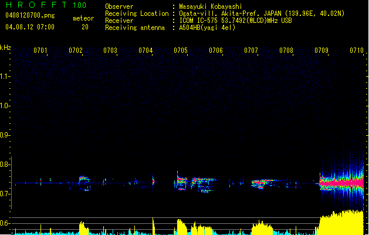Click the 'Observer' field label
This screenshot has width=369, height=235.
(x=119, y=6)
